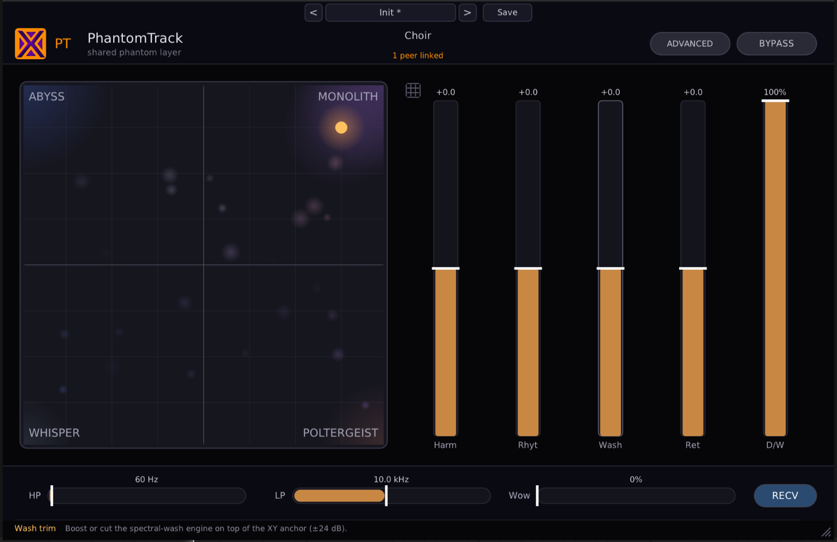Click the D/W mix fader
The height and width of the screenshot is (542, 837).
point(776,268)
